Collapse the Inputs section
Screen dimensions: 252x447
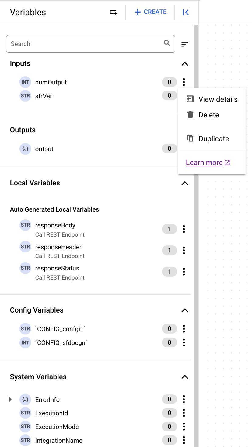pos(185,64)
